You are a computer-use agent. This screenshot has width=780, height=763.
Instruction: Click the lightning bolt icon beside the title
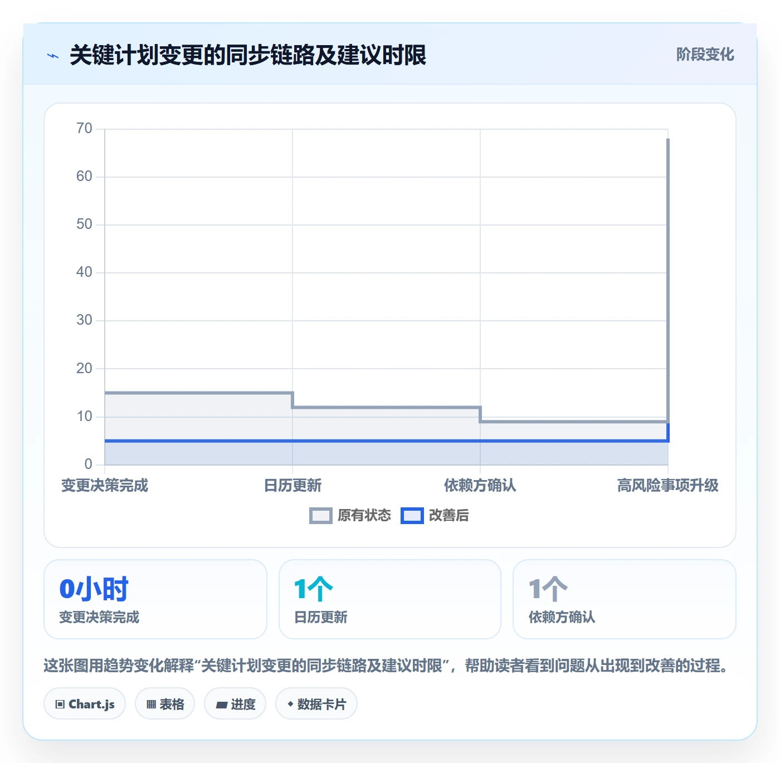click(x=53, y=56)
